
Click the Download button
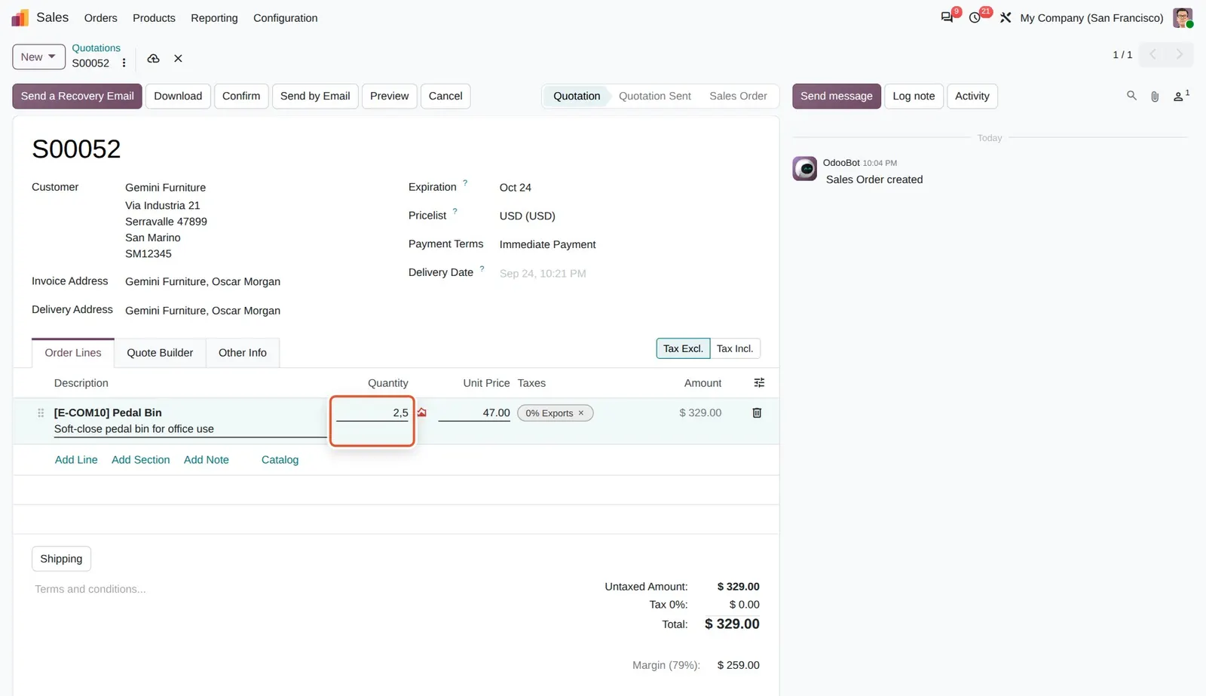(x=178, y=96)
